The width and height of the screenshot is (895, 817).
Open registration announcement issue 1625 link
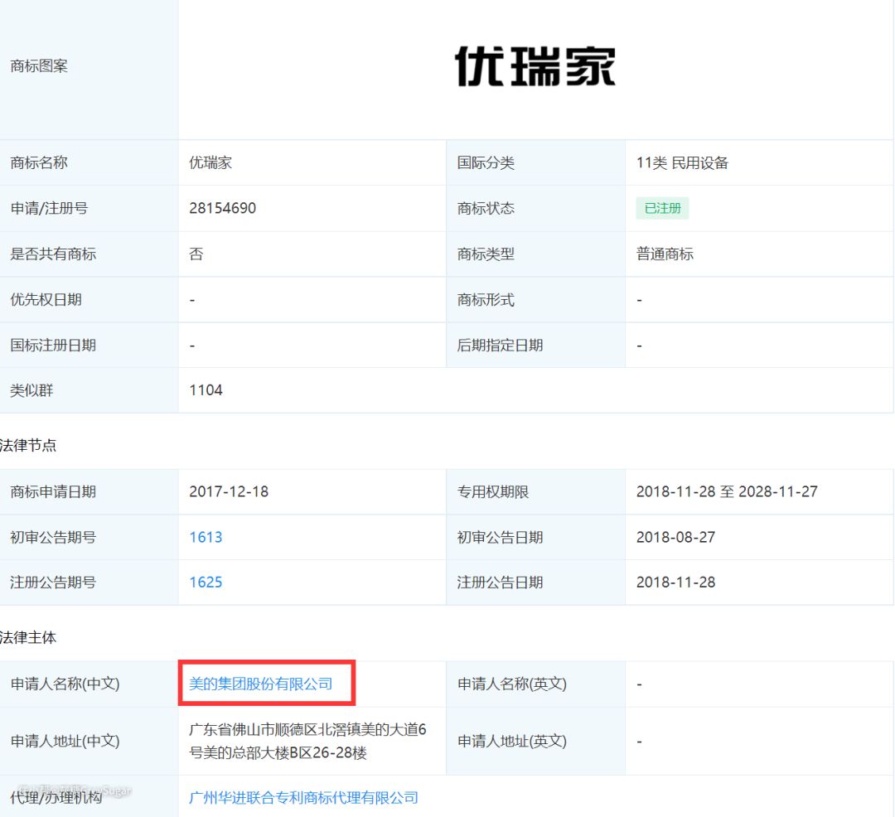coord(206,582)
